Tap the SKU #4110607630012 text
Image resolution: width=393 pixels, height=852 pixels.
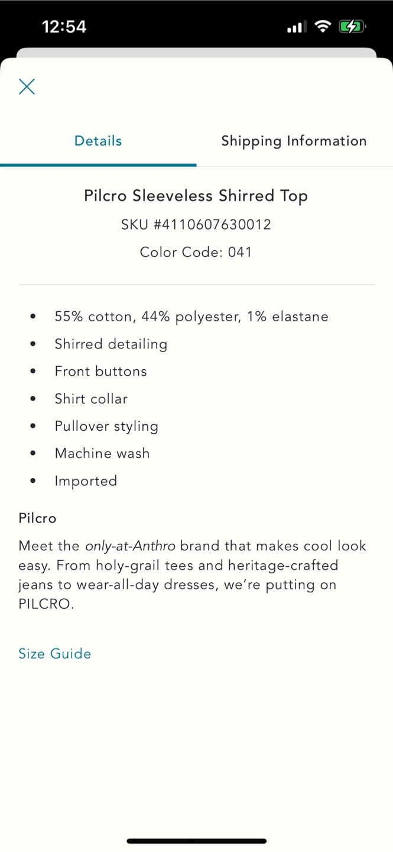tap(196, 225)
